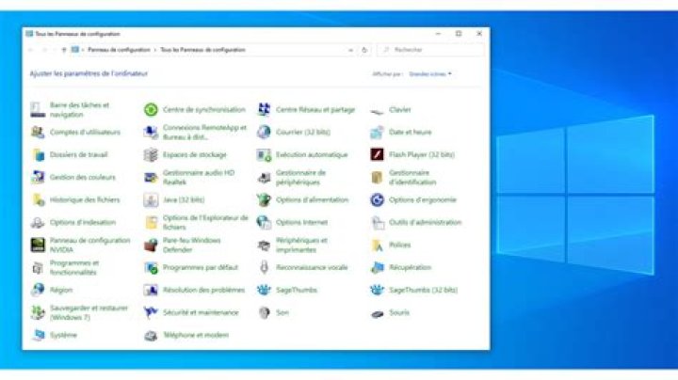Click Control Panel icon in address bar
Viewport: 678px width, 380px height.
coord(75,50)
